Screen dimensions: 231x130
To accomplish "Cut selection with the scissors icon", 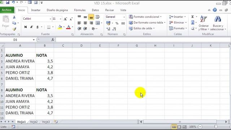I will pyautogui.click(x=14, y=17).
